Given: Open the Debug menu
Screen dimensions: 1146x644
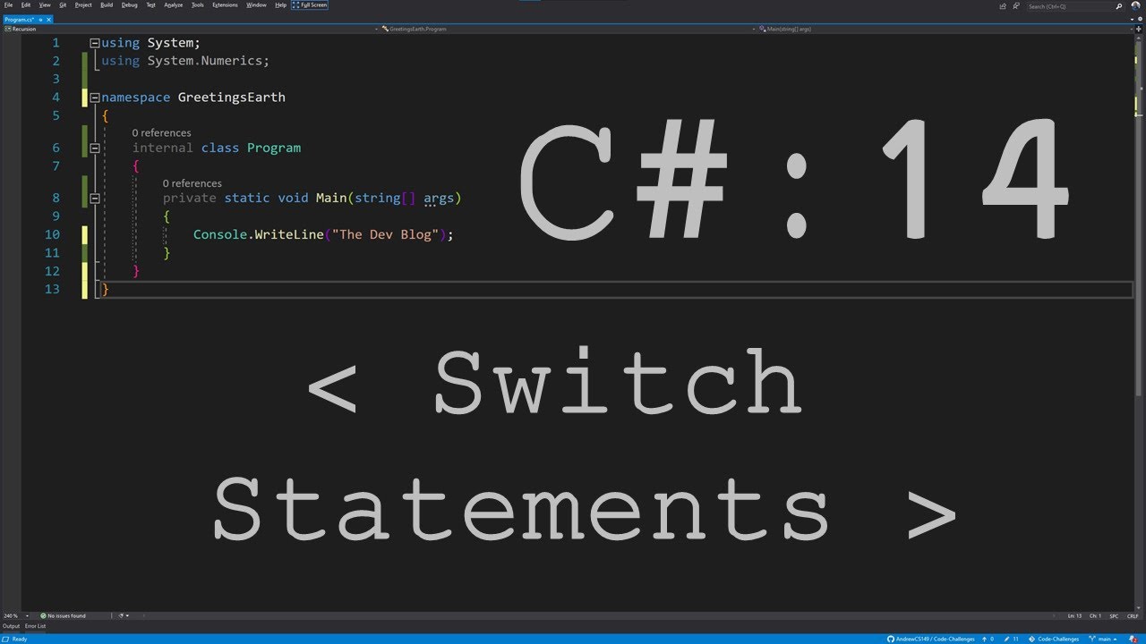Looking at the screenshot, I should [x=130, y=5].
